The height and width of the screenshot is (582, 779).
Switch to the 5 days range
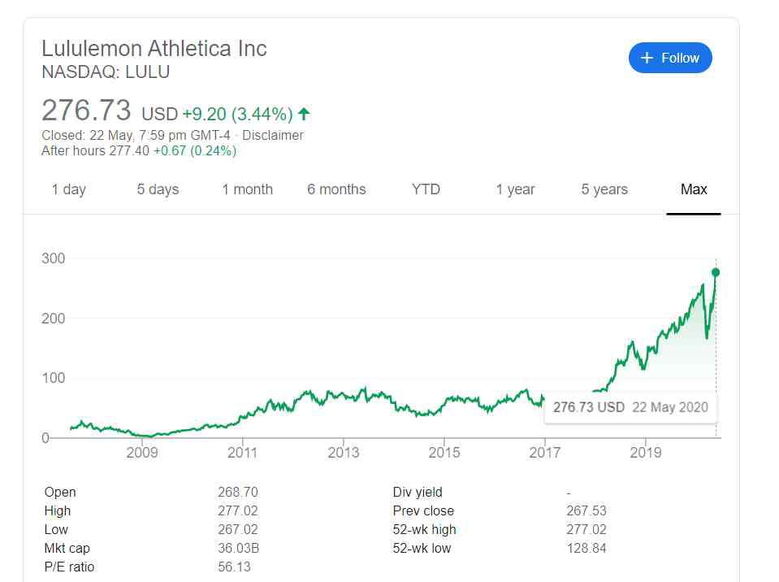point(158,189)
